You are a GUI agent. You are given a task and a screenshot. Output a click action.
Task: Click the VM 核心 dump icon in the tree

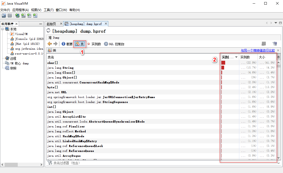click(7, 63)
